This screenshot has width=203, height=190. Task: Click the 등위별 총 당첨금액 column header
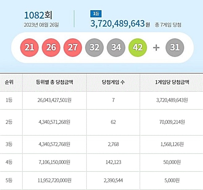pos(54,82)
